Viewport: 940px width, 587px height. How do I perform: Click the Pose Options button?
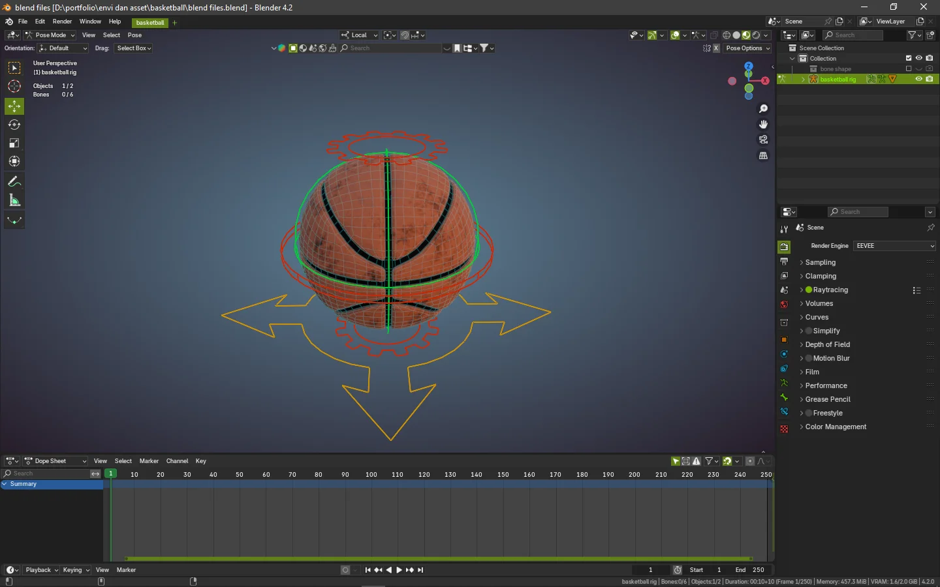(x=747, y=48)
